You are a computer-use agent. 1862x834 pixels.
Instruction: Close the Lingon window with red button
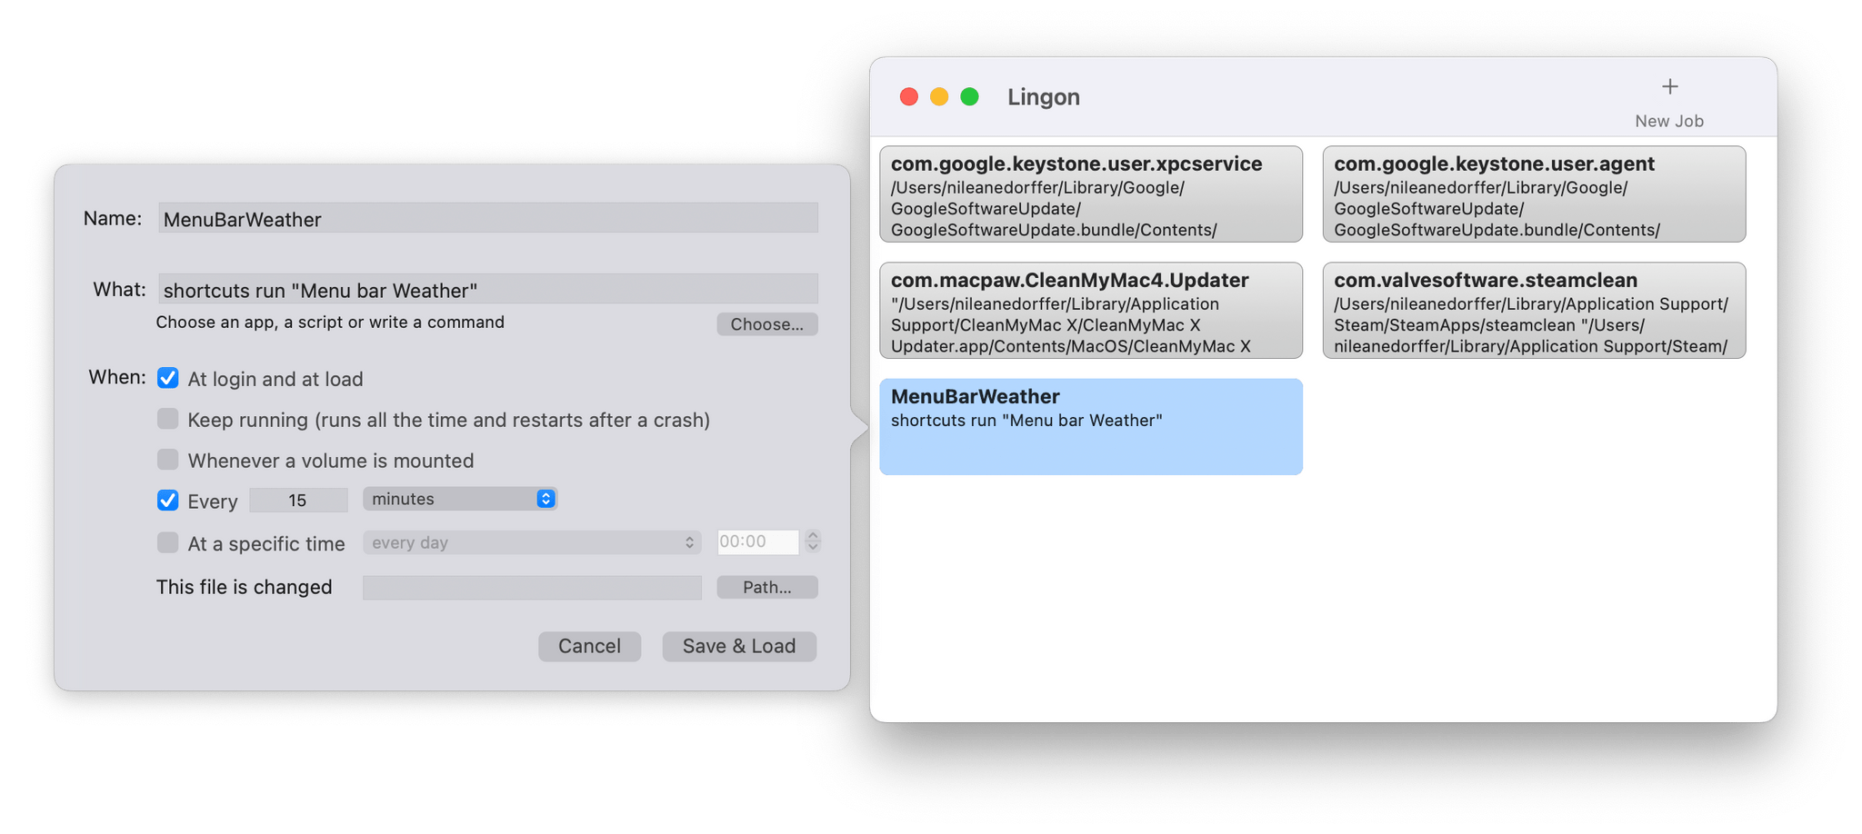click(x=908, y=96)
